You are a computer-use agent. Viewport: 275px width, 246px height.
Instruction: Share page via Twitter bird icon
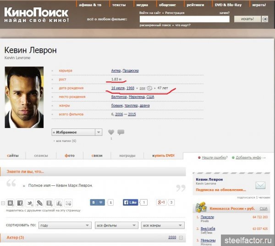click(x=30, y=203)
